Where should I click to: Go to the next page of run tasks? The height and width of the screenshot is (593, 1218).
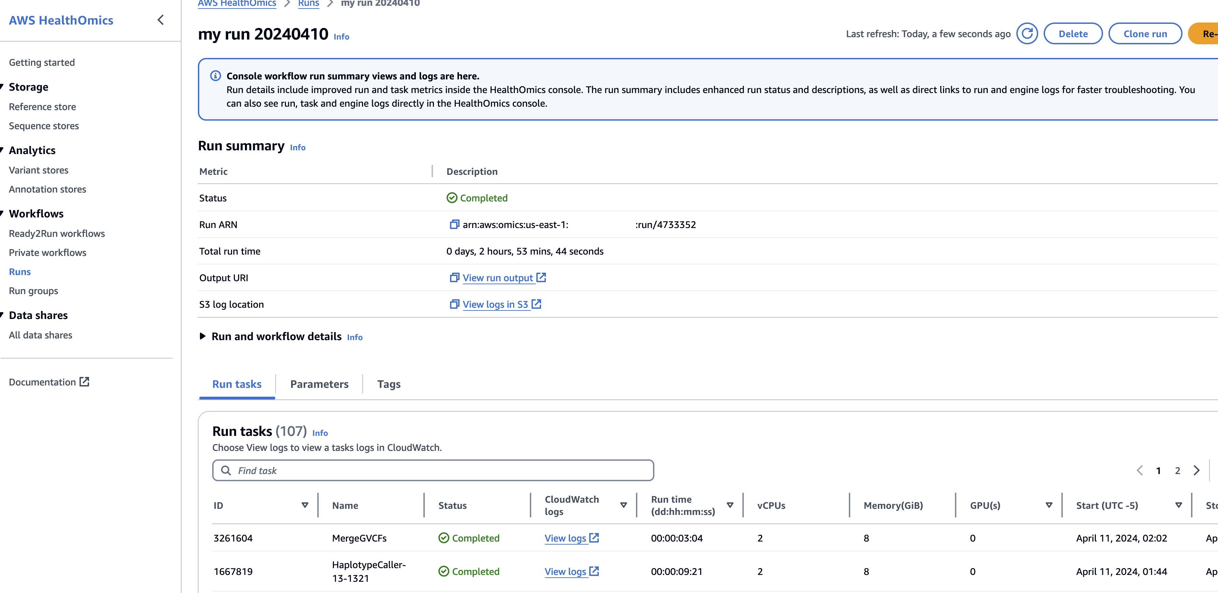[1197, 470]
